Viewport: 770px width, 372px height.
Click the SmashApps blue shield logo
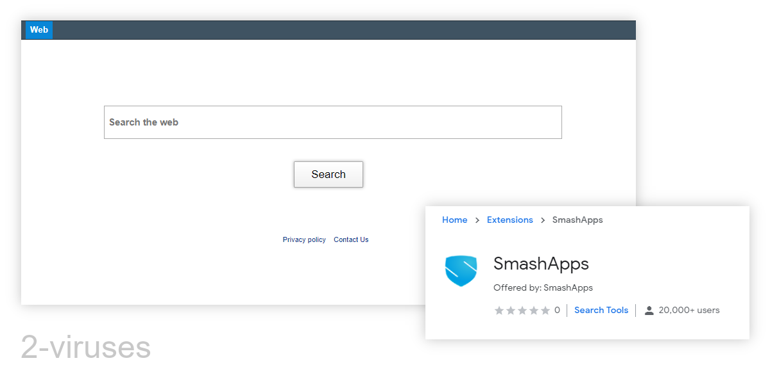click(x=461, y=271)
